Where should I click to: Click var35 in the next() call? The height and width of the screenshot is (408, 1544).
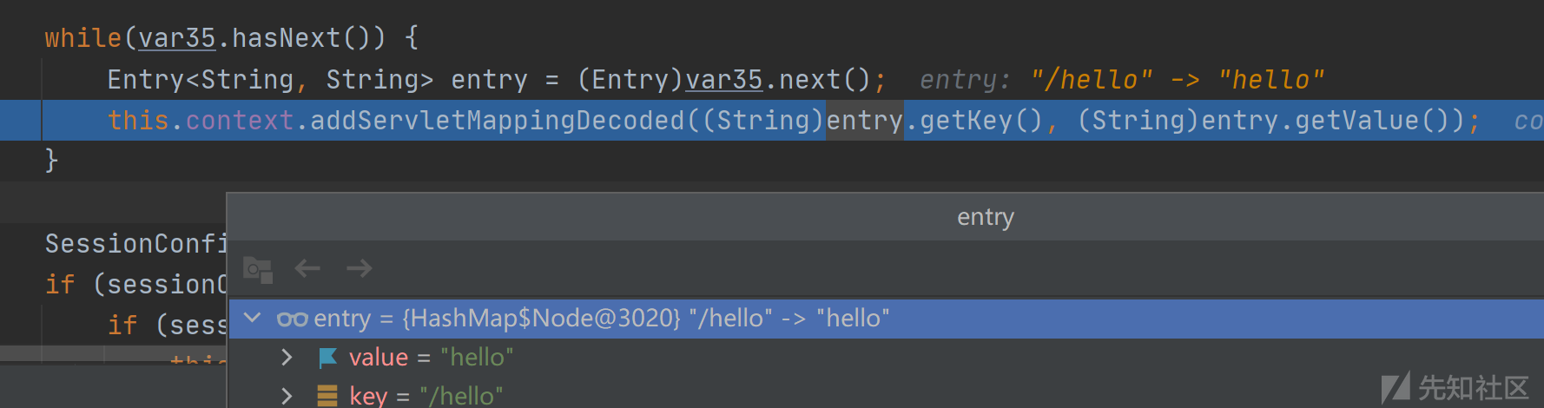[x=724, y=80]
